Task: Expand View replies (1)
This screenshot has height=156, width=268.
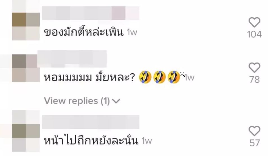Action: point(82,101)
